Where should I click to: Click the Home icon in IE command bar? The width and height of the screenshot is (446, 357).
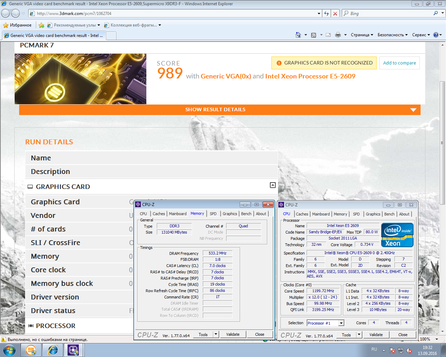(298, 35)
